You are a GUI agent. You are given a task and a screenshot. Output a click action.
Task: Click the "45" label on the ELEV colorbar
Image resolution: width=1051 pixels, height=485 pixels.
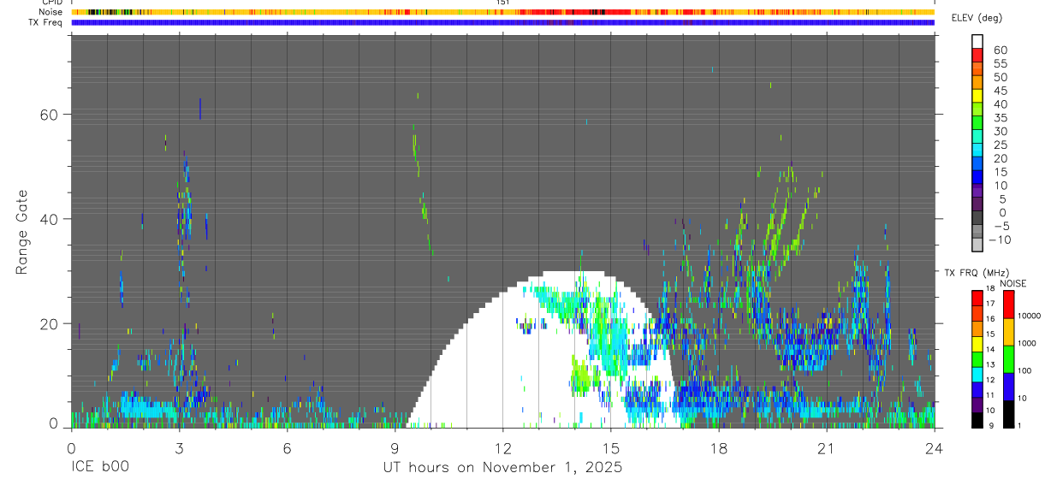tap(1000, 91)
